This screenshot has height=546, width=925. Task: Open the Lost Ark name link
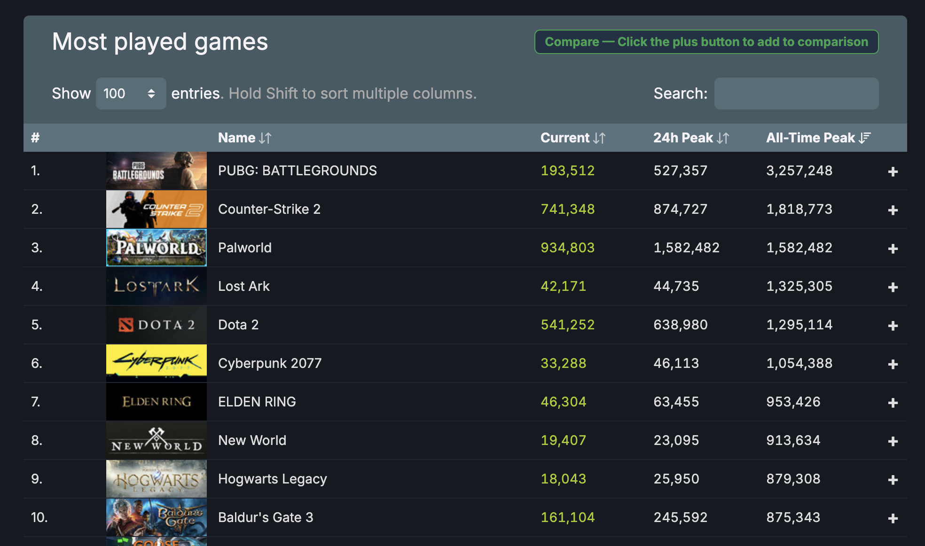(x=244, y=286)
